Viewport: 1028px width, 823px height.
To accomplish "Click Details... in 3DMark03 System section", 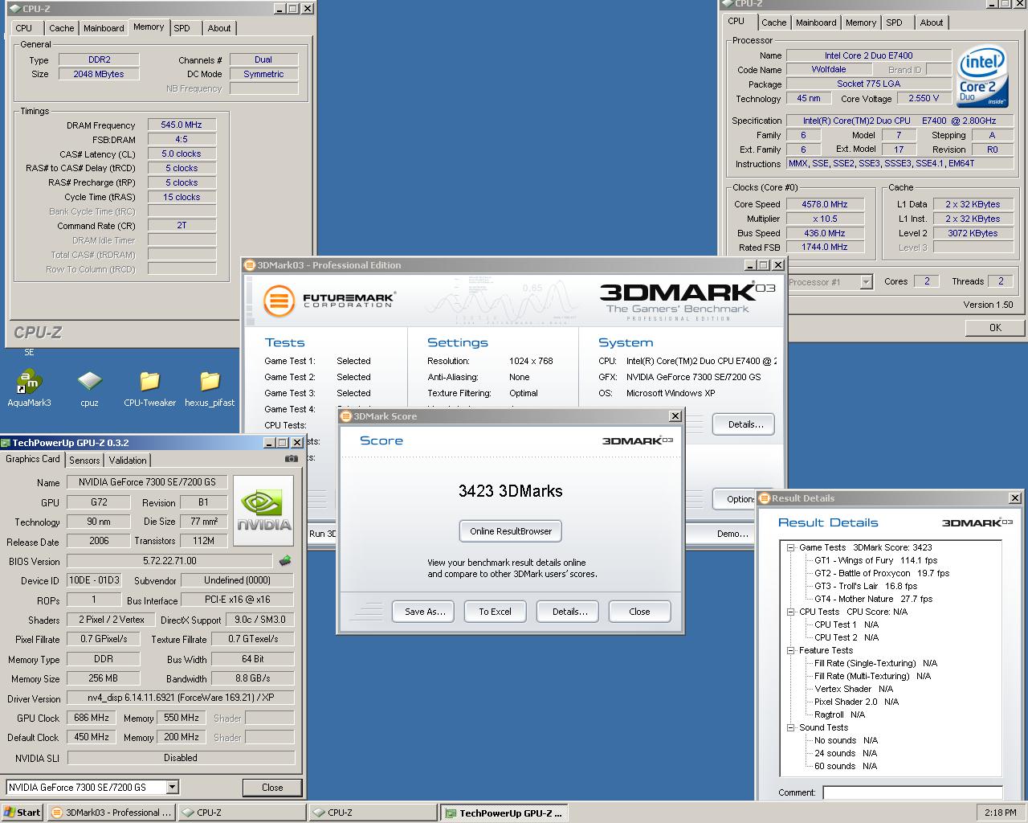I will pos(744,424).
